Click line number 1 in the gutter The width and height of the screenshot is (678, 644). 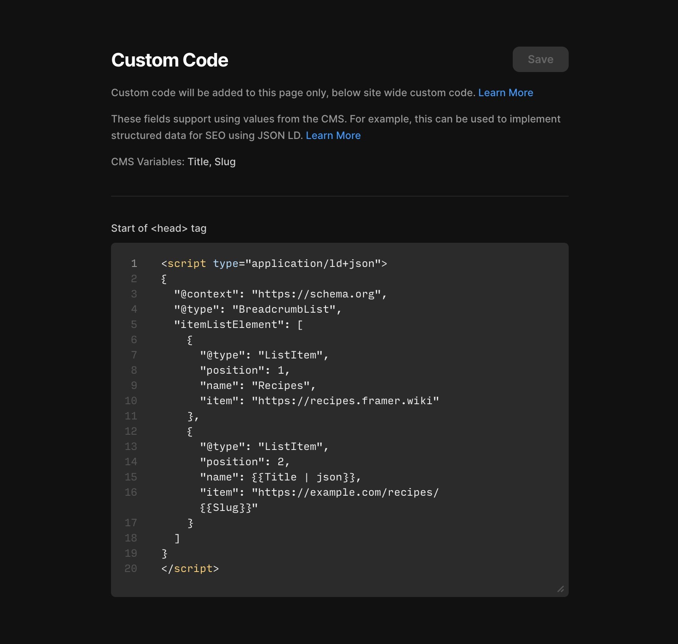134,264
